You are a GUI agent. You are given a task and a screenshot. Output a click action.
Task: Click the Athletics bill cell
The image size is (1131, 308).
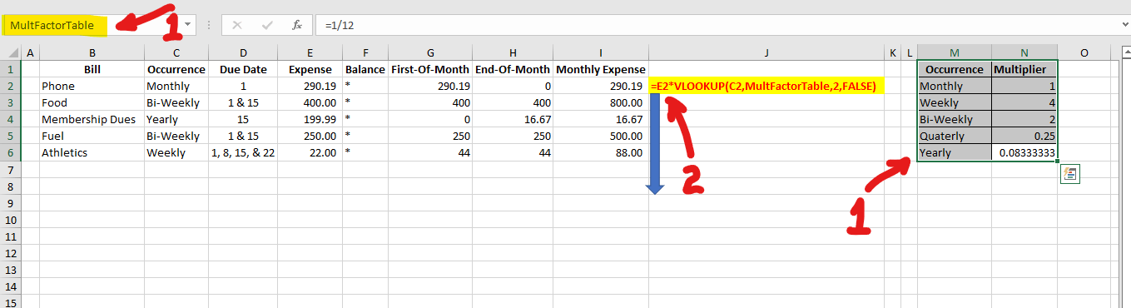tap(92, 152)
